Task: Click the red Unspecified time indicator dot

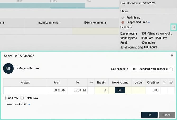Action: pyautogui.click(x=123, y=22)
